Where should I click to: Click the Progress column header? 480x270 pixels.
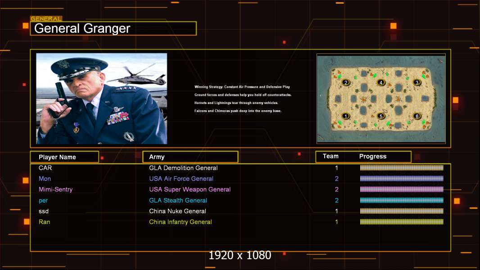pyautogui.click(x=372, y=157)
